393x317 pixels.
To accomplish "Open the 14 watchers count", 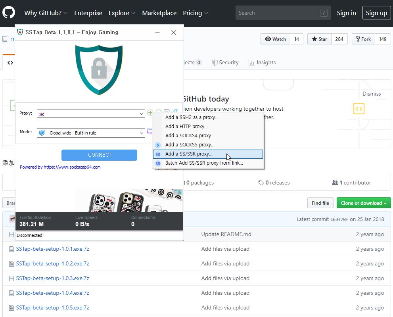I will tap(297, 39).
